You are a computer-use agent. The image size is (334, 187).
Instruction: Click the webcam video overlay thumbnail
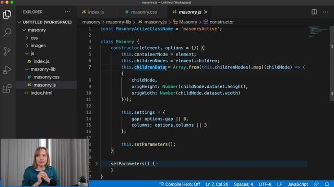pyautogui.click(x=44, y=163)
